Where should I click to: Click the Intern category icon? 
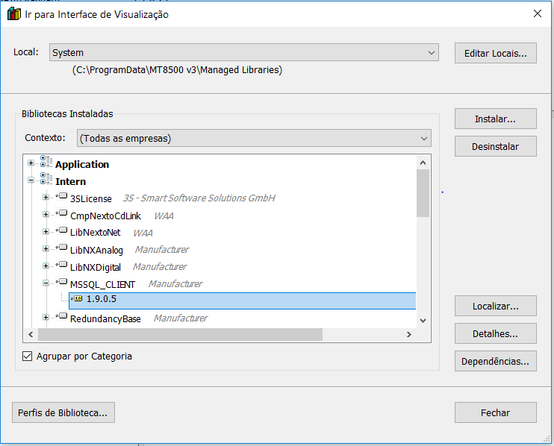[x=47, y=180]
